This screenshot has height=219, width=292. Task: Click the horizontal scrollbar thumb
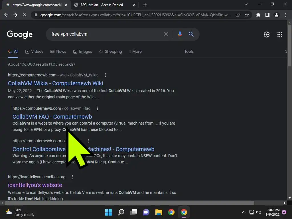tap(129, 203)
